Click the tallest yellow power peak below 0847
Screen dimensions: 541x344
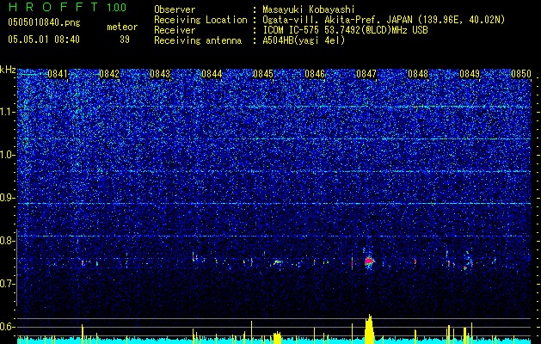369,329
